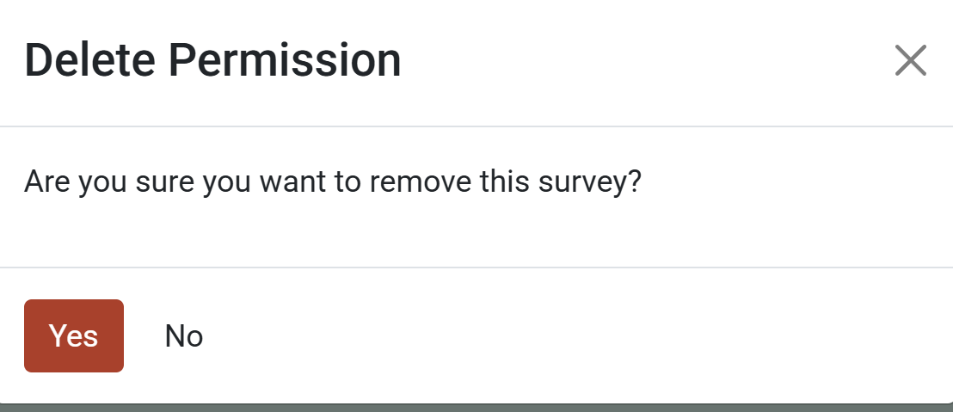Click the Delete Permission dialog title
This screenshot has height=412, width=953.
pyautogui.click(x=212, y=61)
